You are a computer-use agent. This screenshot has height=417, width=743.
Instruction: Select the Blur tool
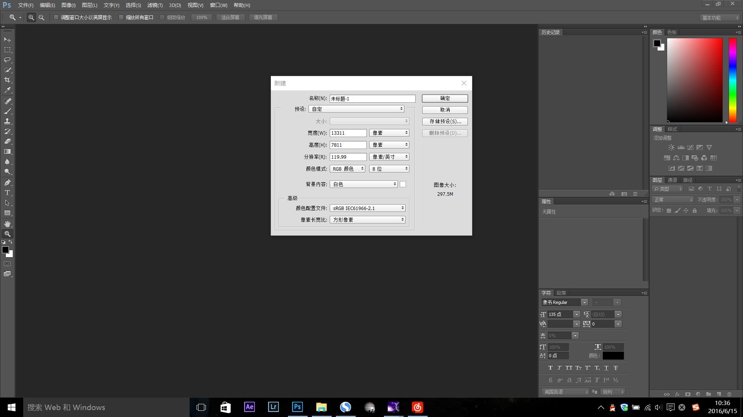coord(7,162)
